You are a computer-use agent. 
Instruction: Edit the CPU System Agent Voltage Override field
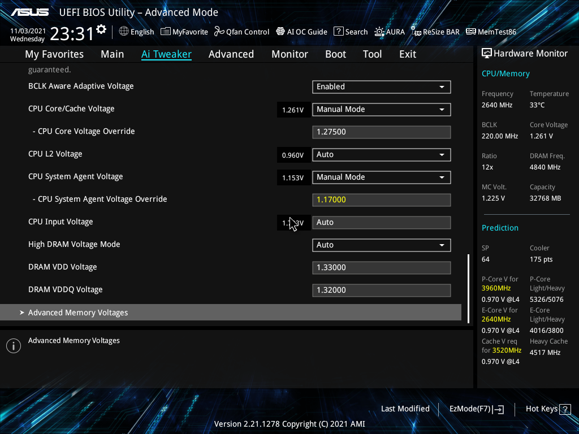(x=382, y=200)
